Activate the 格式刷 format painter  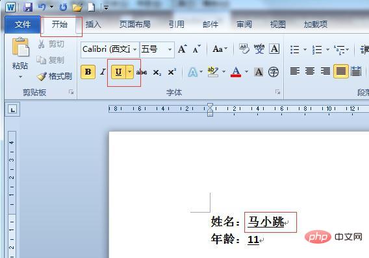tap(55, 76)
